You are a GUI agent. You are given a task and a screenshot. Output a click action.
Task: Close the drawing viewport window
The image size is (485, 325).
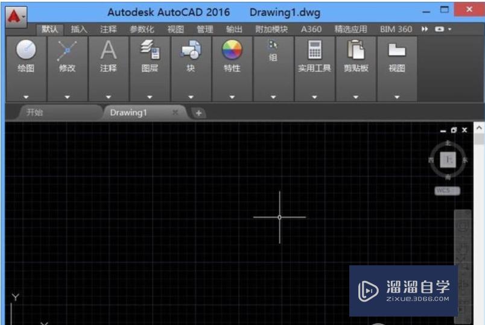click(x=464, y=130)
